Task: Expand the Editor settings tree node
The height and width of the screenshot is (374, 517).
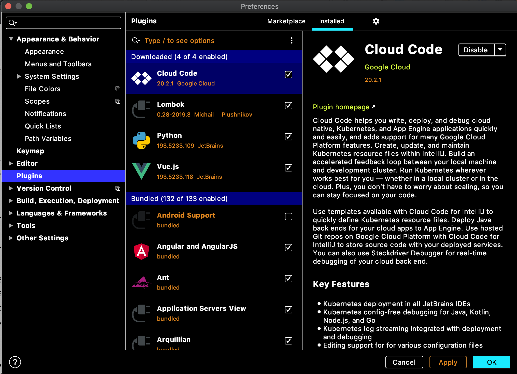Action: pyautogui.click(x=11, y=163)
